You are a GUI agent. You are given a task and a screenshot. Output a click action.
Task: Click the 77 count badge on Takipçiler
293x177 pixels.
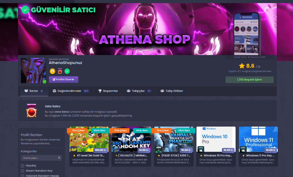pos(149,91)
